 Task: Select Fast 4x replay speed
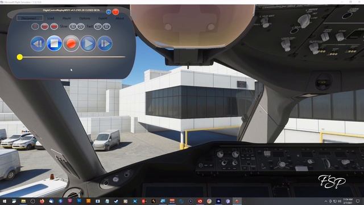(x=106, y=27)
